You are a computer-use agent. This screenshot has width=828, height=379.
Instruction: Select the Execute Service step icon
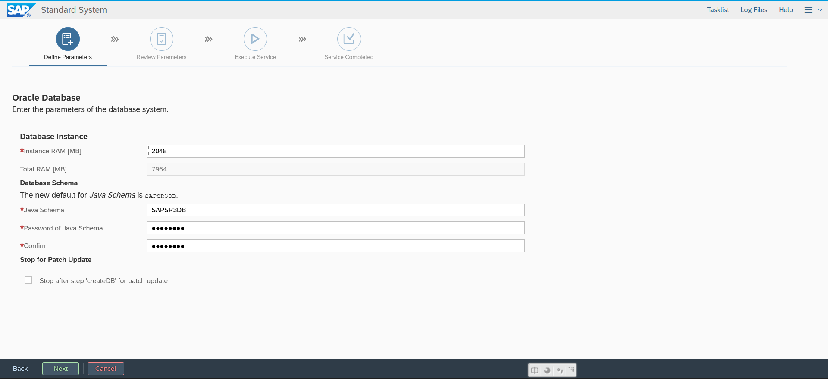pos(255,39)
